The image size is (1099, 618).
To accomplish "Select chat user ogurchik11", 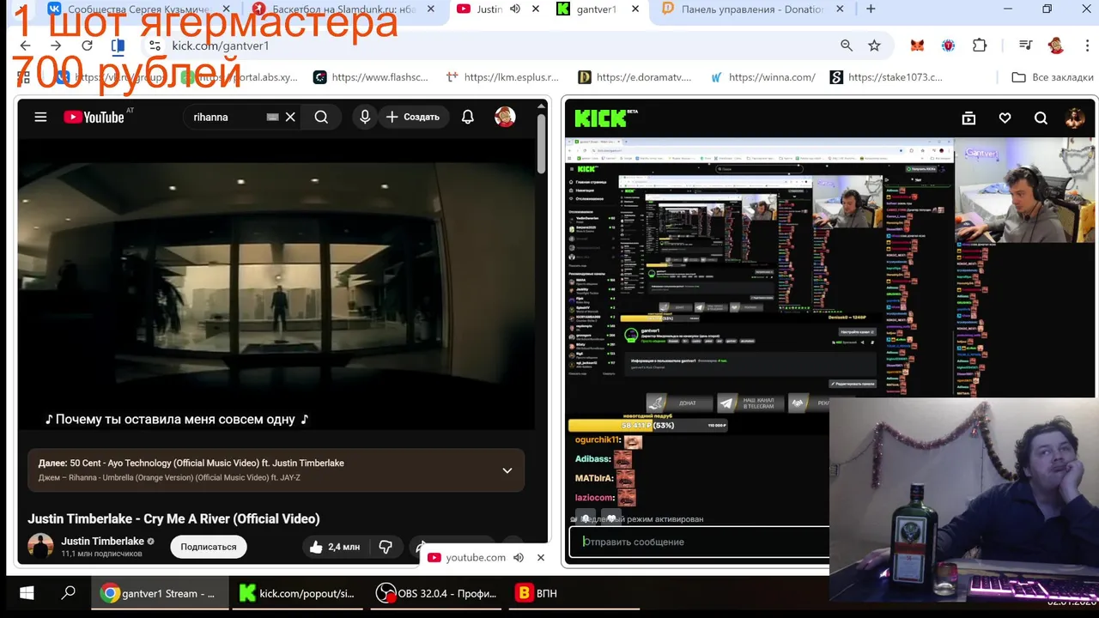I will (598, 440).
